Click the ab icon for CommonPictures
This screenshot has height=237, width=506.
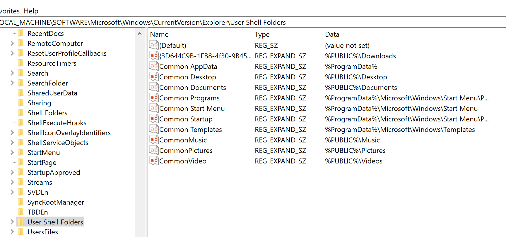pos(154,150)
